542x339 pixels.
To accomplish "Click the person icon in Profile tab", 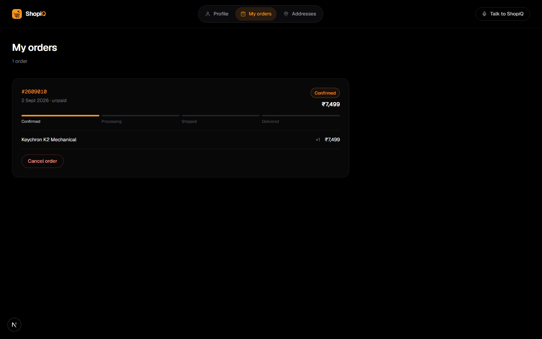I will pos(208,14).
